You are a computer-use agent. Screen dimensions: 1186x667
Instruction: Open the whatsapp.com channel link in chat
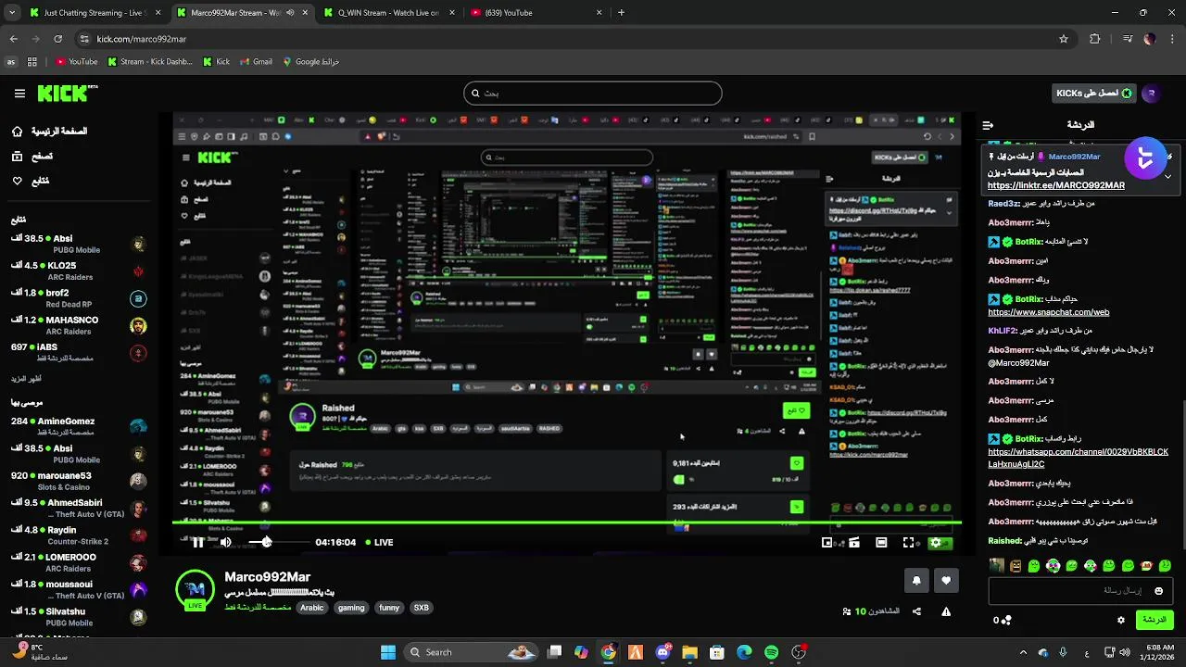tap(1078, 458)
